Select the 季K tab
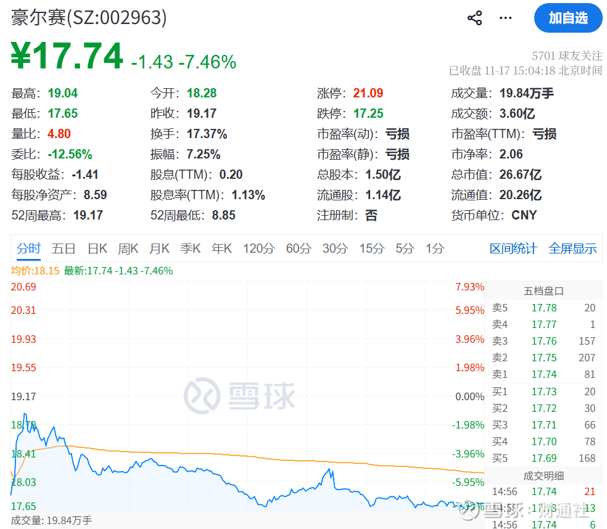Image resolution: width=607 pixels, height=529 pixels. coord(191,248)
